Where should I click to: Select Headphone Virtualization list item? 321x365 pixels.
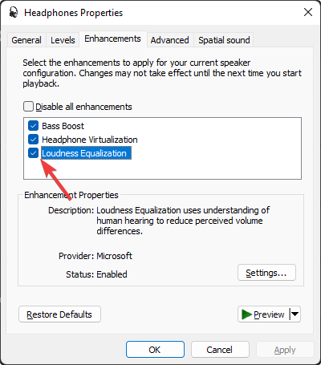[90, 140]
